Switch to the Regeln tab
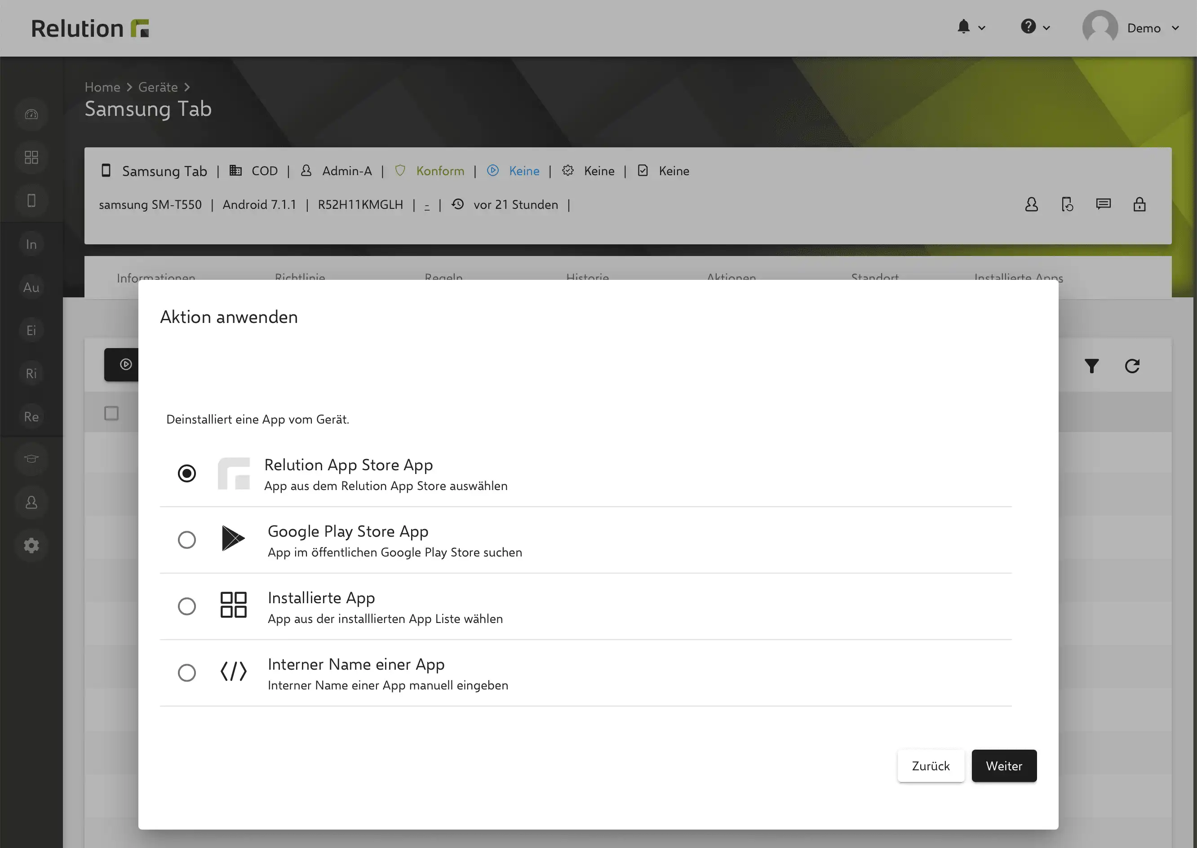 (x=443, y=277)
